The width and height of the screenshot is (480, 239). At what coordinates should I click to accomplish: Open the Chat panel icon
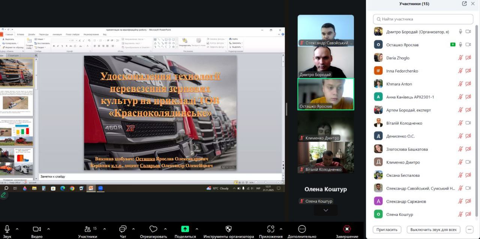coord(123,229)
